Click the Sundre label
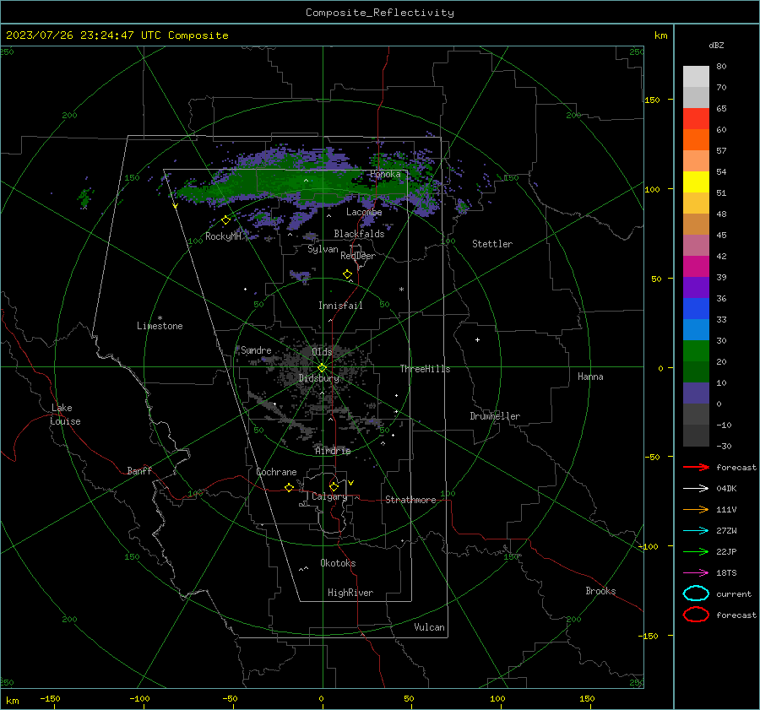 point(256,350)
